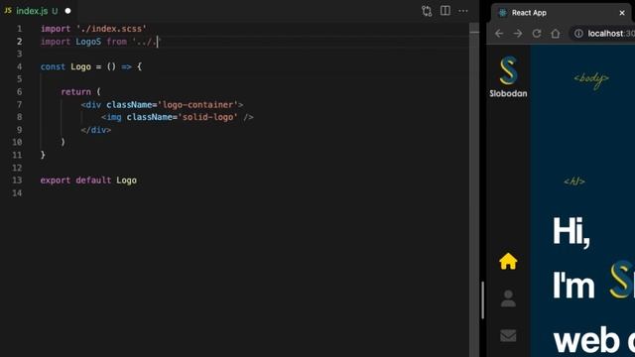Click 'export default Logo' line

coord(88,180)
